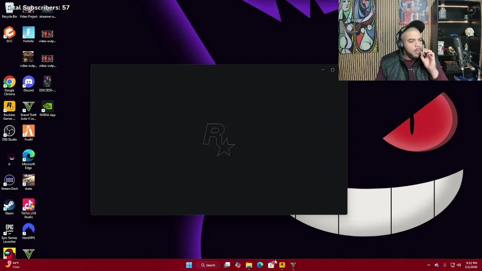This screenshot has width=482, height=271.
Task: Switch to GTA V taskbar icon
Action: click(x=293, y=265)
